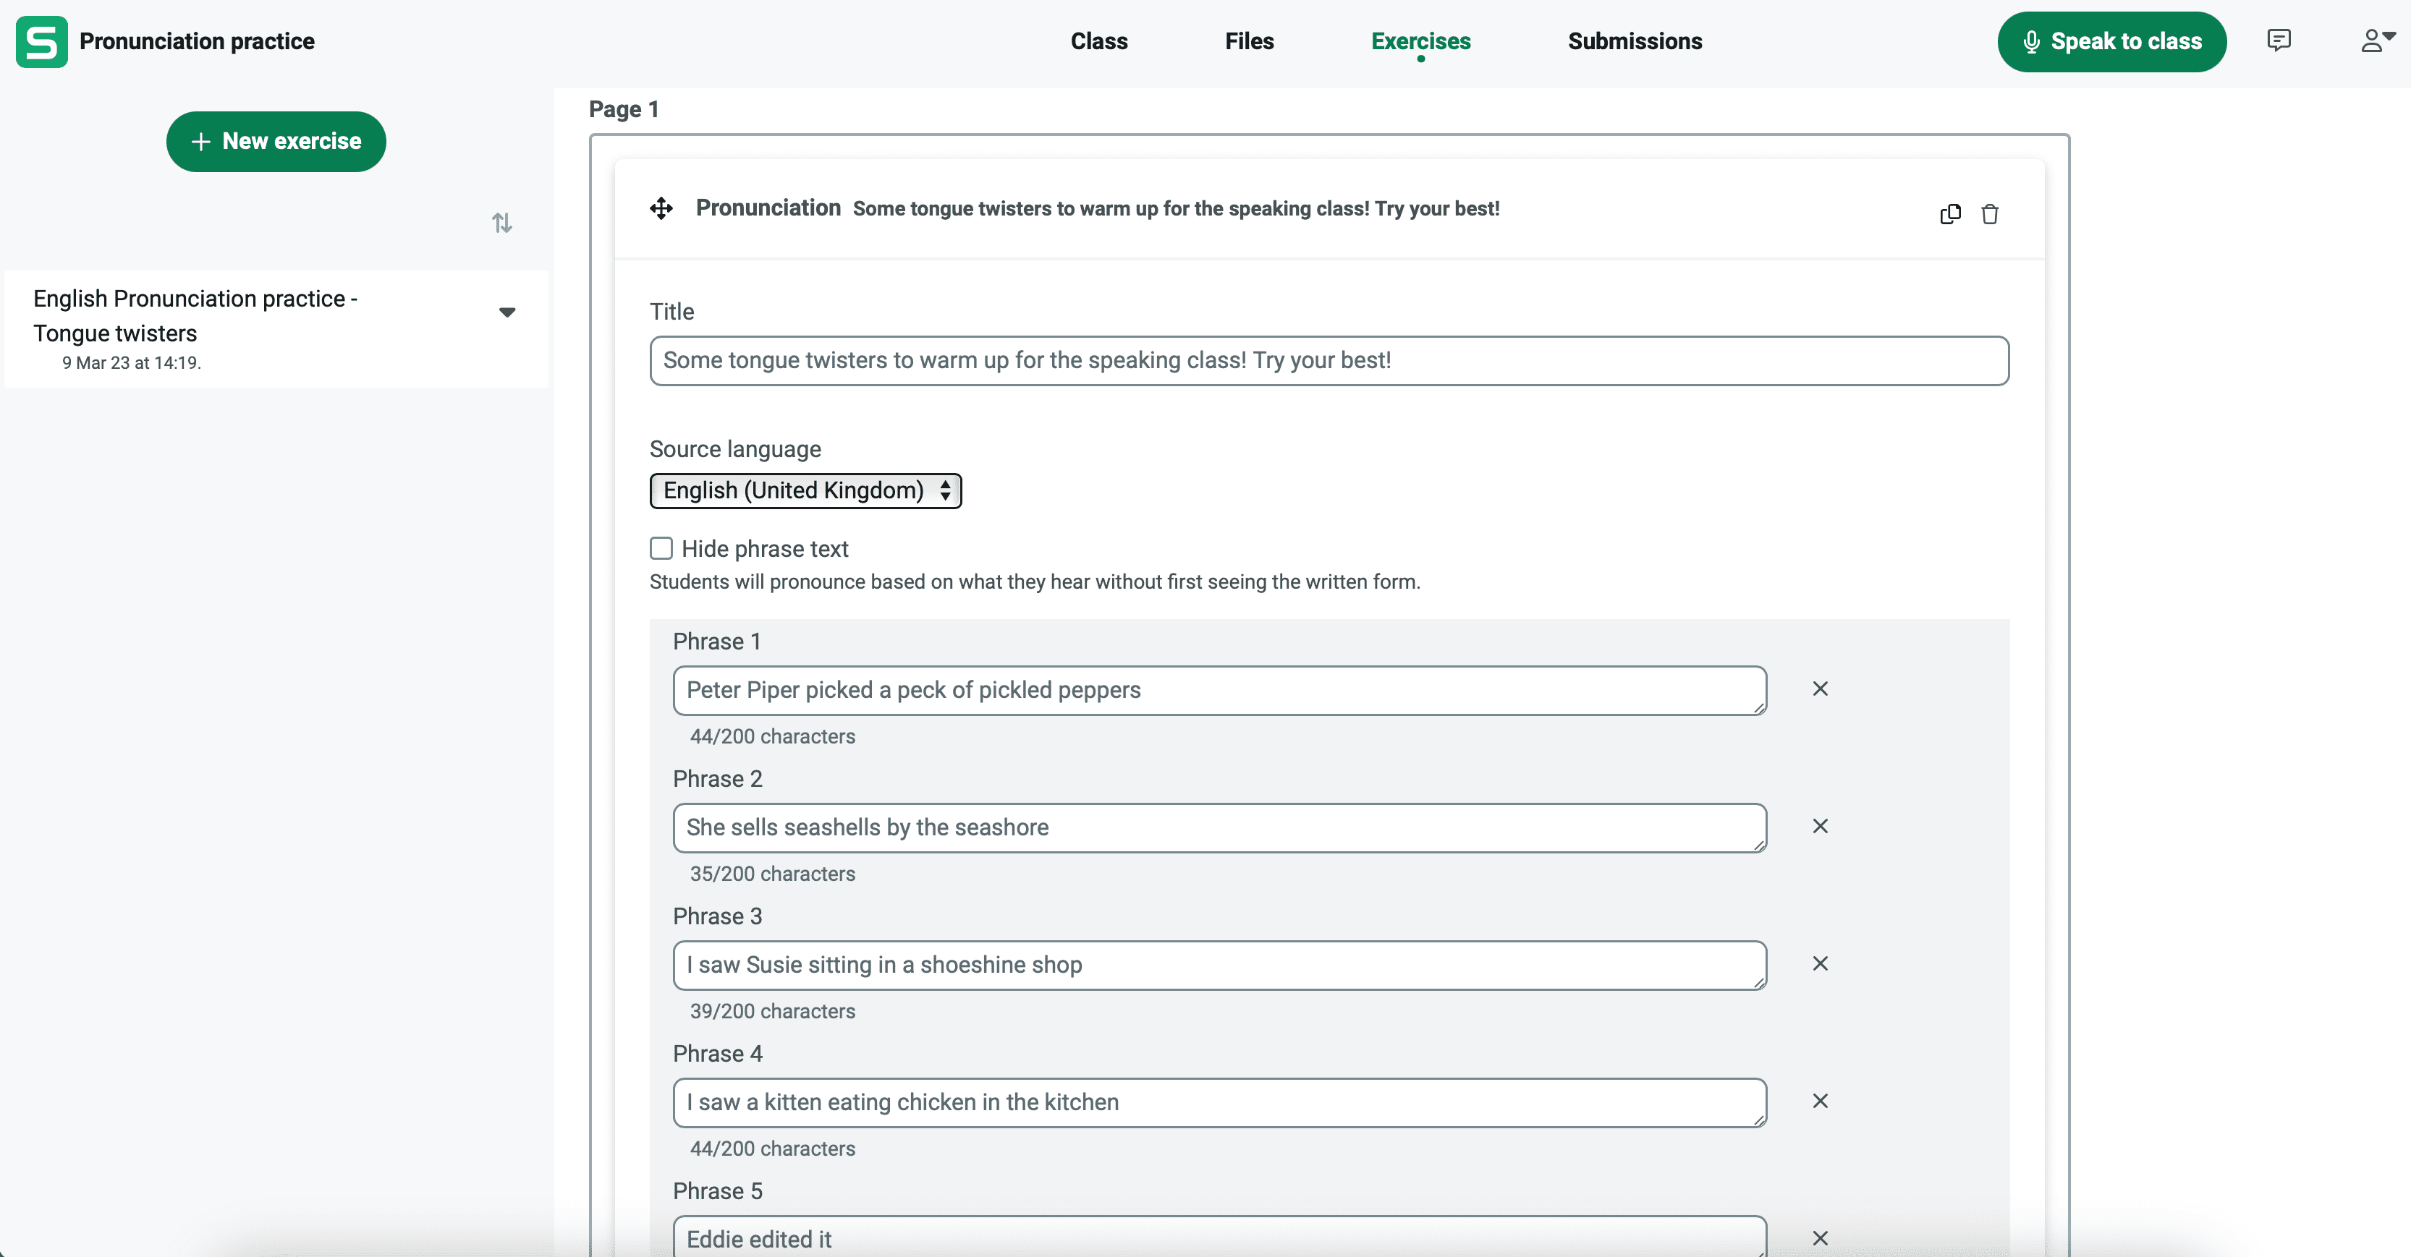
Task: Grab the move handle of Pronunciation block
Action: (661, 208)
